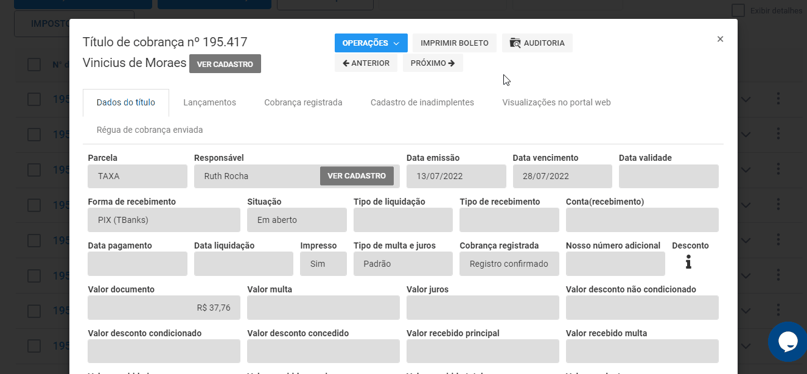Check the first row checkbox in the list

coord(34,99)
